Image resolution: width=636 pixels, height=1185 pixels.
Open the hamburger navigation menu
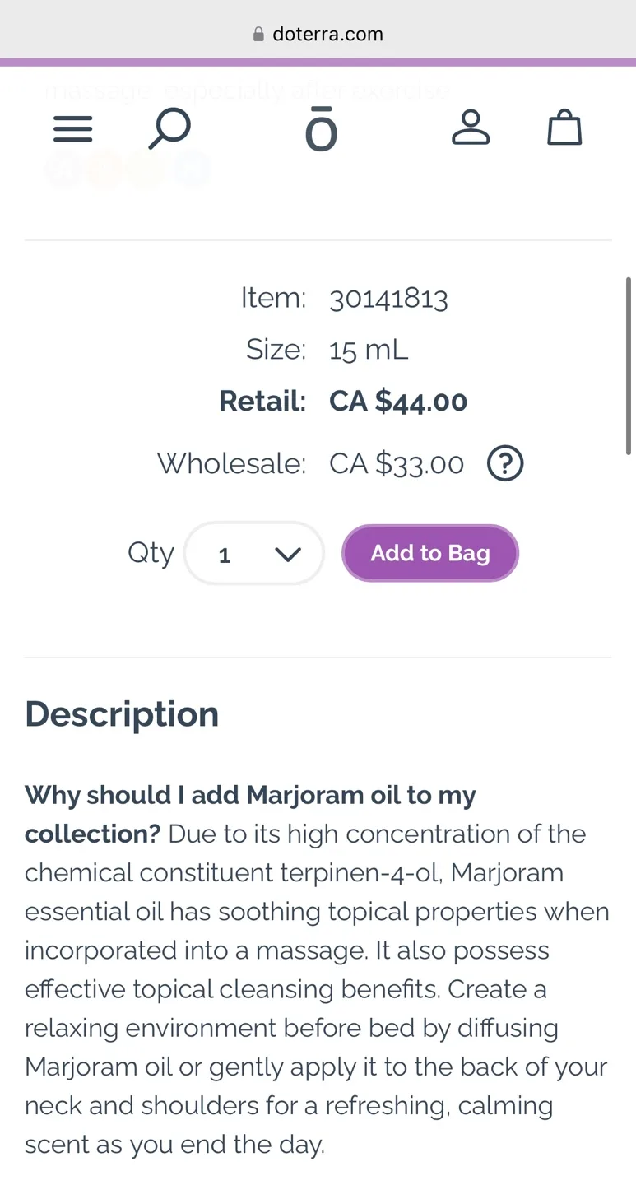point(72,128)
